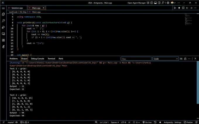Open the Explorer view in activity bar
Image resolution: width=199 pixels, height=124 pixels.
(4, 14)
